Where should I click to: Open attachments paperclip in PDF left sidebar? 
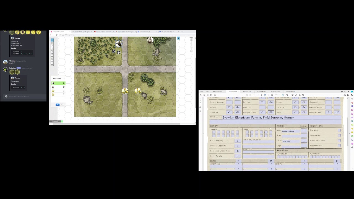[200, 107]
